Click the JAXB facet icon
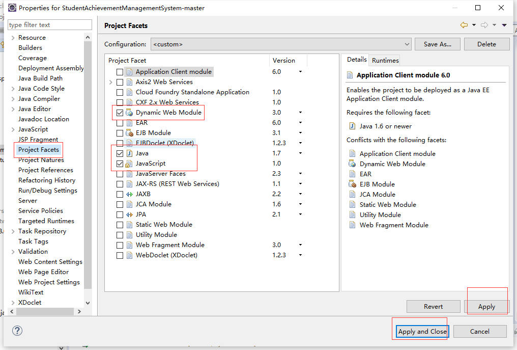This screenshot has width=517, height=350. (130, 194)
